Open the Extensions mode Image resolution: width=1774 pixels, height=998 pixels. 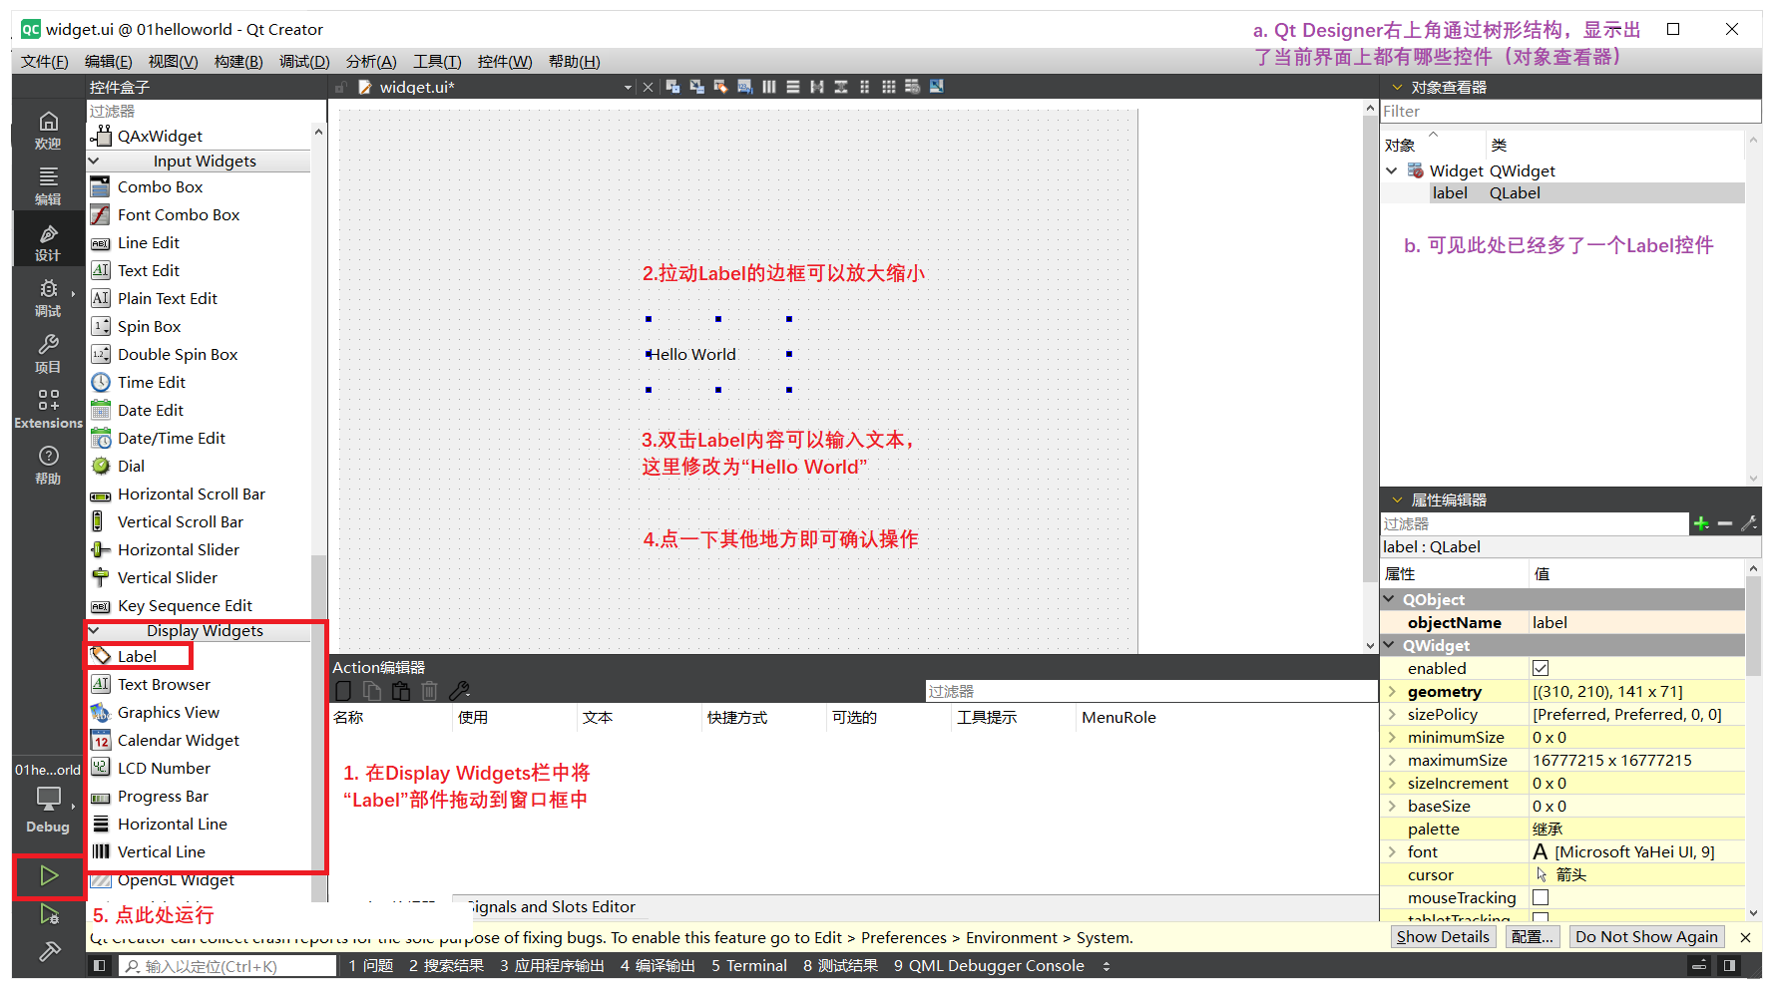click(48, 410)
